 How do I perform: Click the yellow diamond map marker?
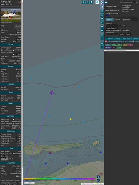(71, 119)
